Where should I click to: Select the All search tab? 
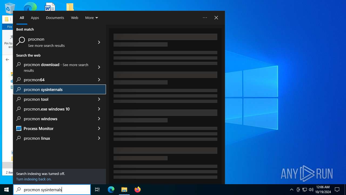(x=22, y=18)
